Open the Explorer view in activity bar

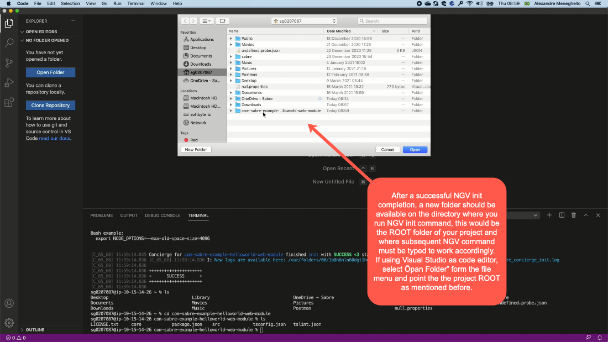[9, 24]
